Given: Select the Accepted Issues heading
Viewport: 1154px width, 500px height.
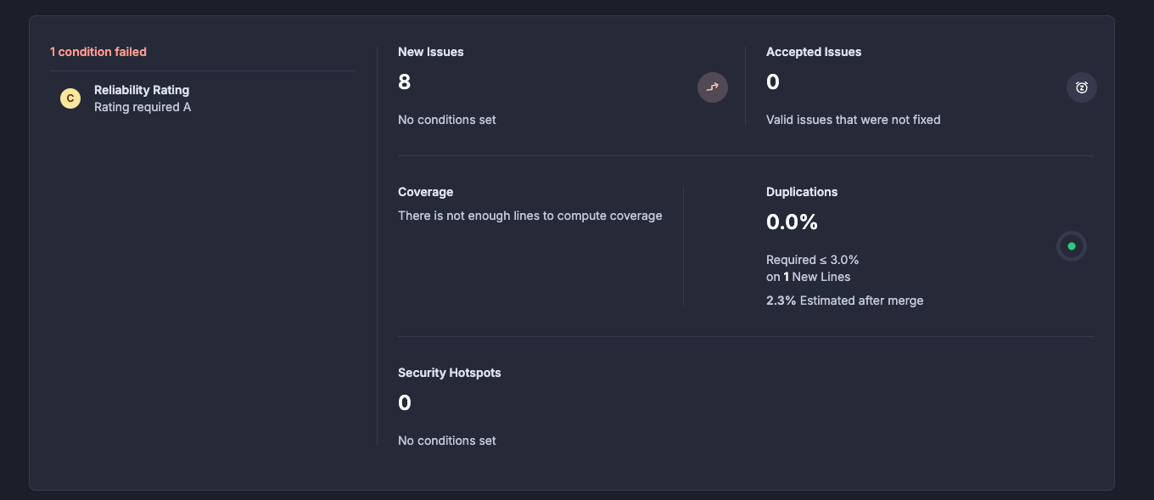Looking at the screenshot, I should coord(814,52).
